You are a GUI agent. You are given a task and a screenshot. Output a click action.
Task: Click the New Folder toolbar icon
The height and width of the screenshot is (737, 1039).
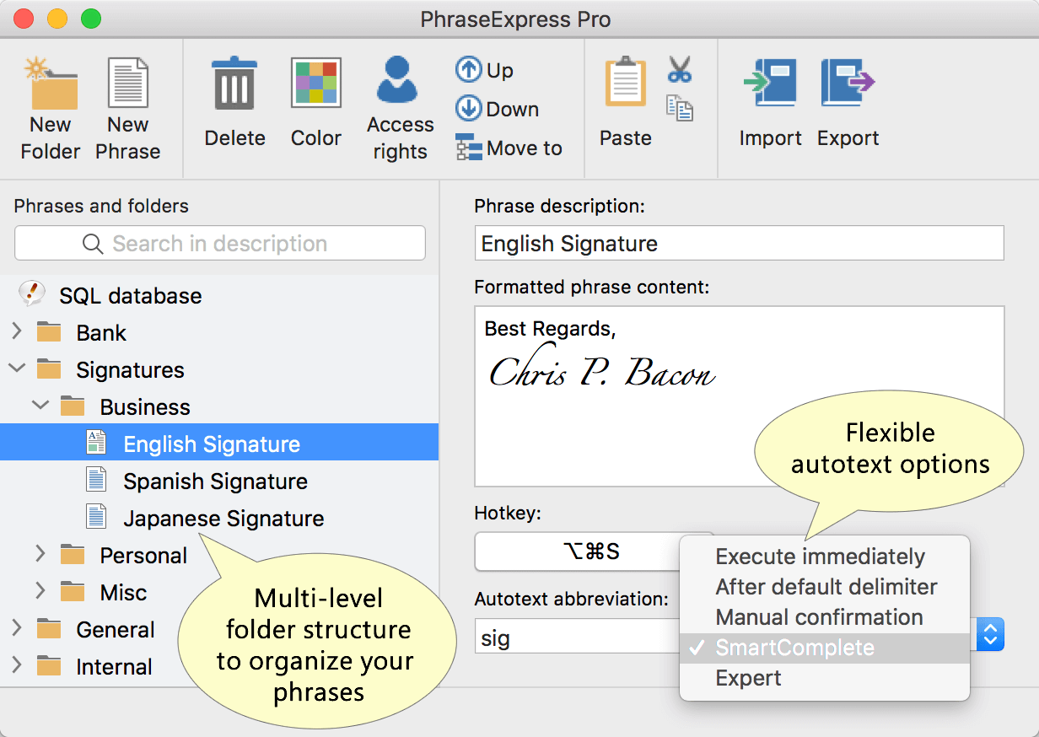(51, 83)
